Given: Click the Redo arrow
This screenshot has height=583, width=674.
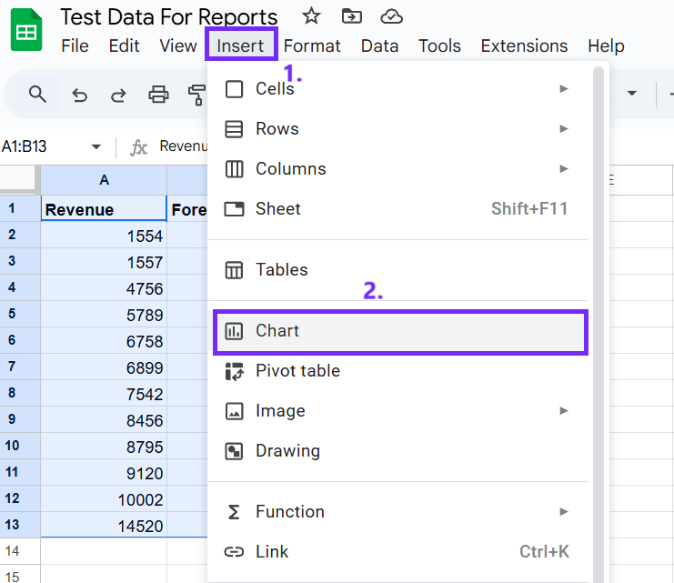Looking at the screenshot, I should click(x=118, y=95).
